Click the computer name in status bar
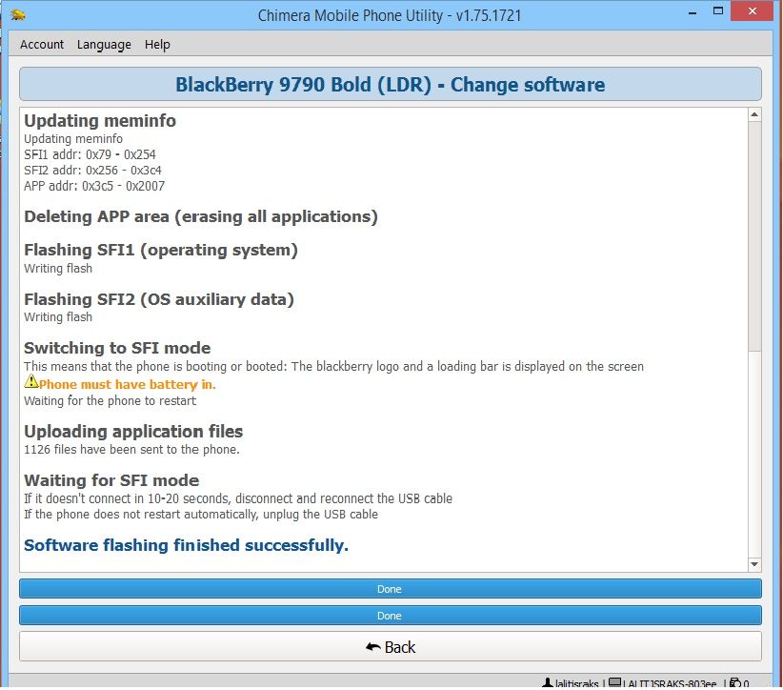 pyautogui.click(x=669, y=683)
